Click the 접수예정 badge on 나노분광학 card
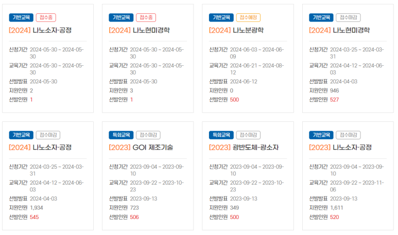This screenshot has width=398, height=235. (x=248, y=17)
